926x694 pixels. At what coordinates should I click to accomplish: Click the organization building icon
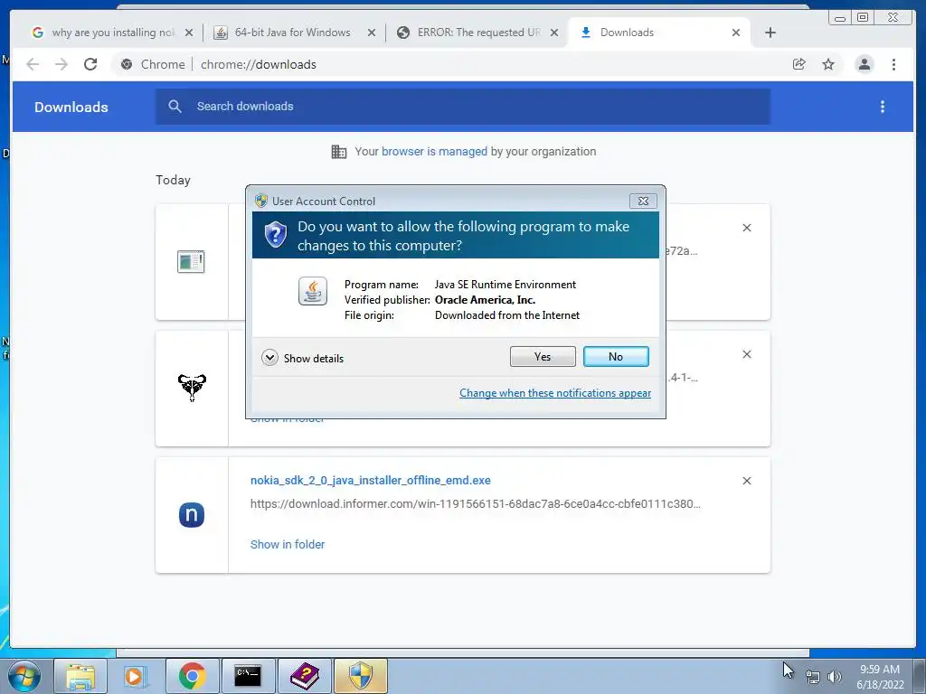pyautogui.click(x=339, y=152)
